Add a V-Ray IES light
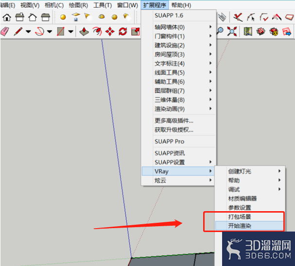This screenshot has width=295, height=266. pos(127,17)
